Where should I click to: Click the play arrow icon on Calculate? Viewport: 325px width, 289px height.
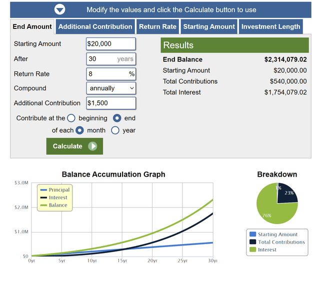pos(93,146)
